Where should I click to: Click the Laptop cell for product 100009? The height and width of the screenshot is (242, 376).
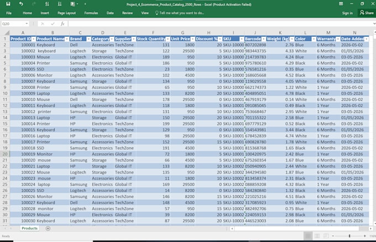tap(53, 93)
